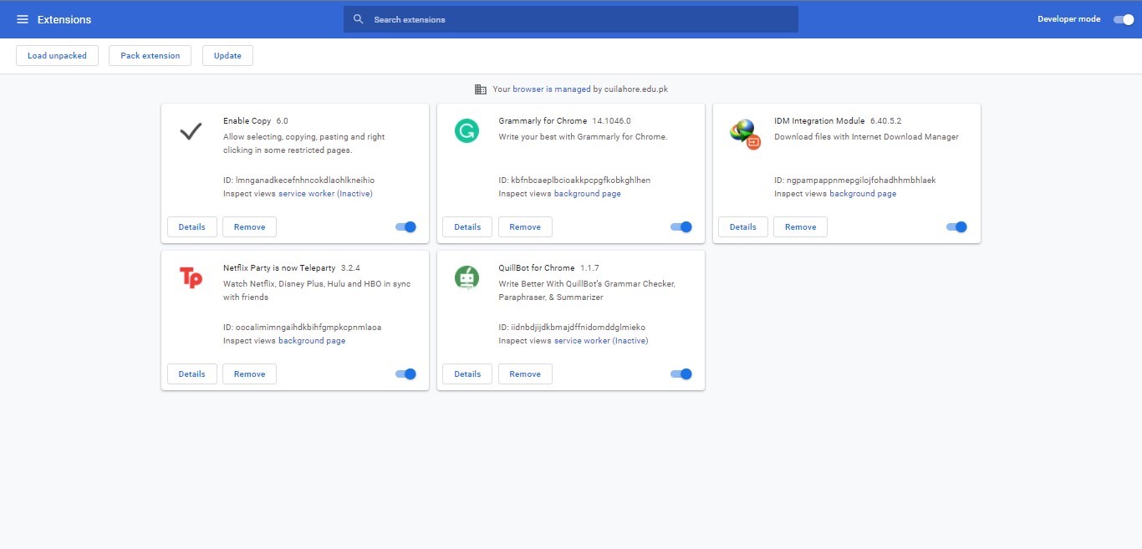Viewport: 1142px width, 549px height.
Task: Open the 'browser is managed' link
Action: click(x=552, y=89)
